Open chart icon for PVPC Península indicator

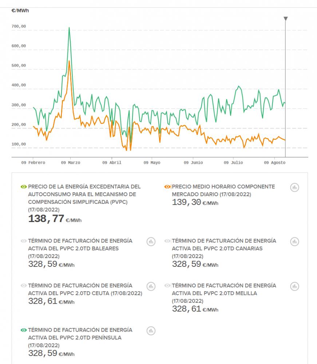tap(151, 331)
